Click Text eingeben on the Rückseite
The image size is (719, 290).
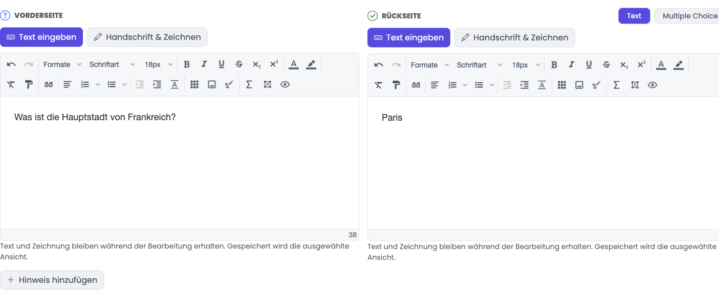pyautogui.click(x=409, y=37)
